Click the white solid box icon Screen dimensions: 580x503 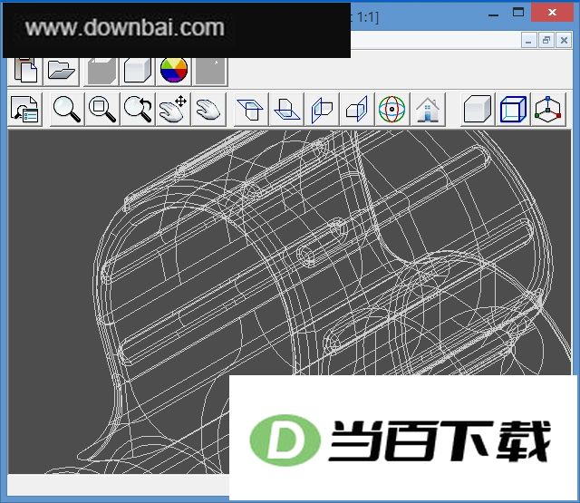point(137,71)
